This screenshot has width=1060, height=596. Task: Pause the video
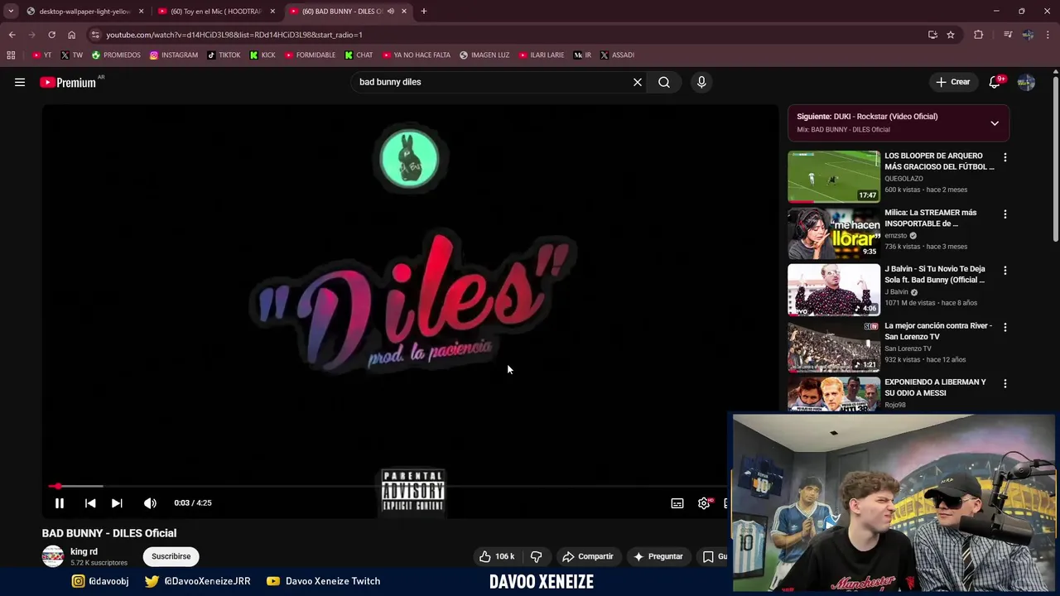pos(60,502)
